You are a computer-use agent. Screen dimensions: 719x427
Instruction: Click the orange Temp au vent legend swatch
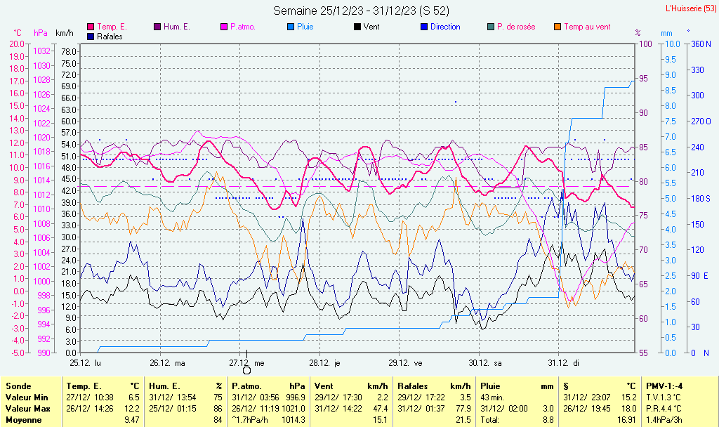558,27
